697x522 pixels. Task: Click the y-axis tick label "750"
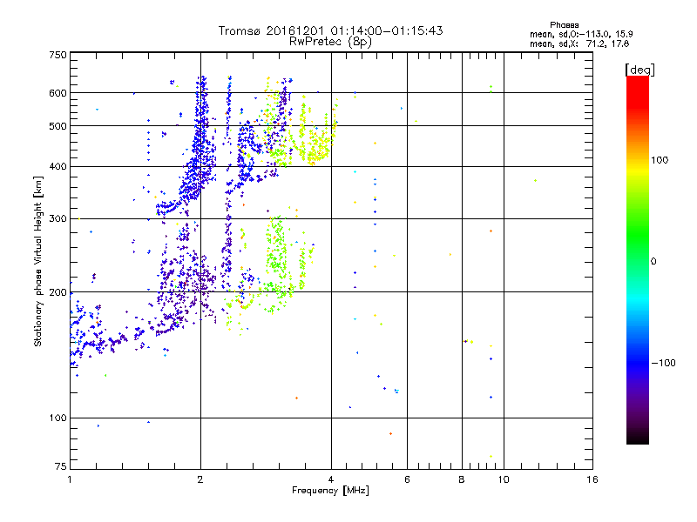click(58, 55)
